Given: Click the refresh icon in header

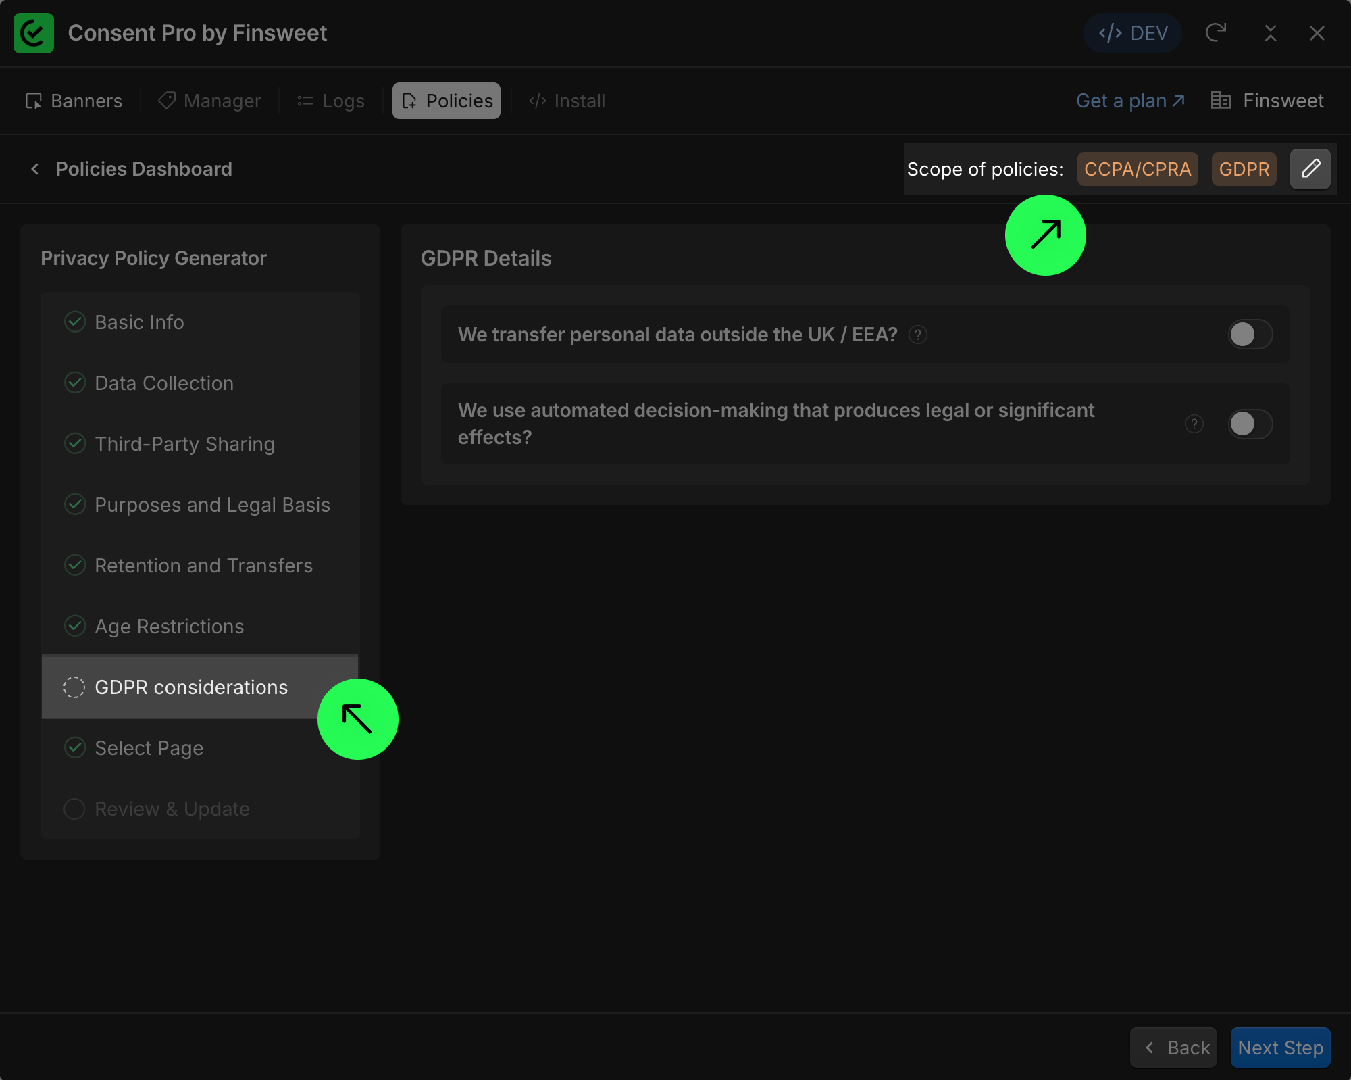Looking at the screenshot, I should [1216, 33].
